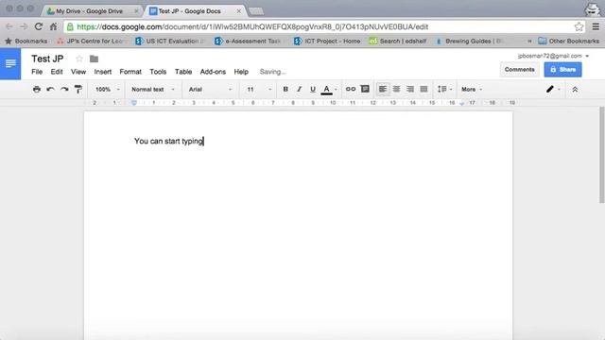
Task: Open the zoom 100% dropdown
Action: (x=108, y=89)
